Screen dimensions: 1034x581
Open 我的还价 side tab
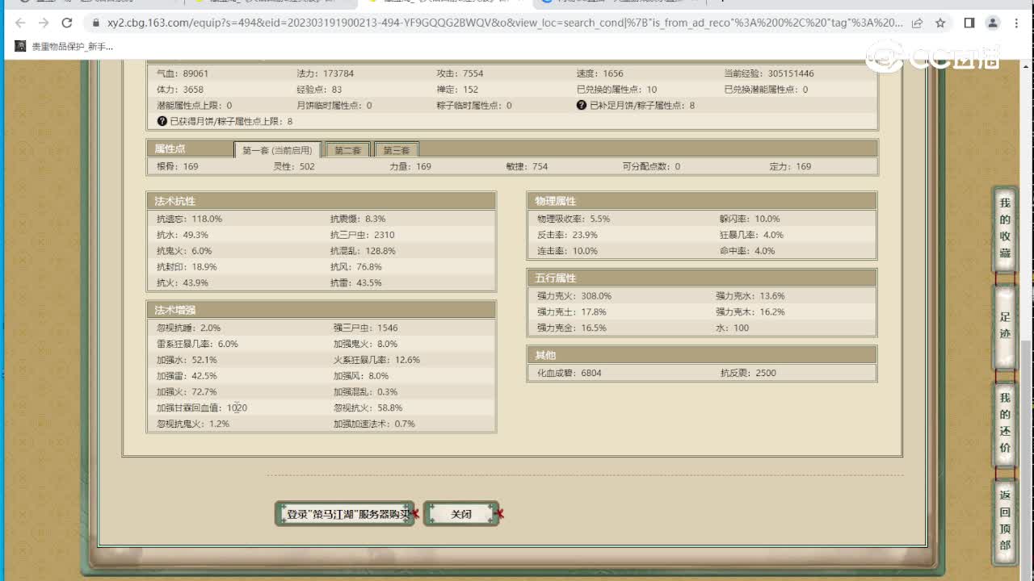[x=1005, y=424]
